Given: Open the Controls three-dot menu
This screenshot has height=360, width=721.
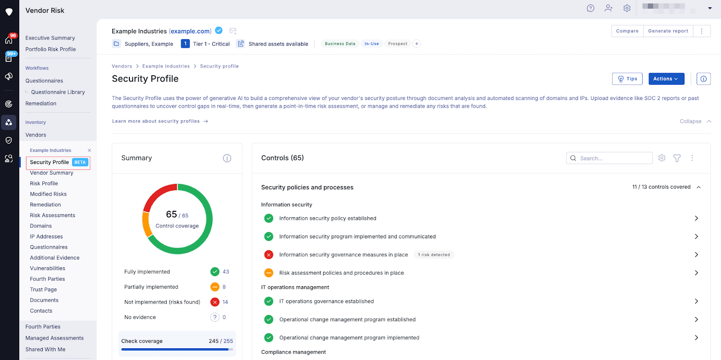Looking at the screenshot, I should [x=692, y=158].
